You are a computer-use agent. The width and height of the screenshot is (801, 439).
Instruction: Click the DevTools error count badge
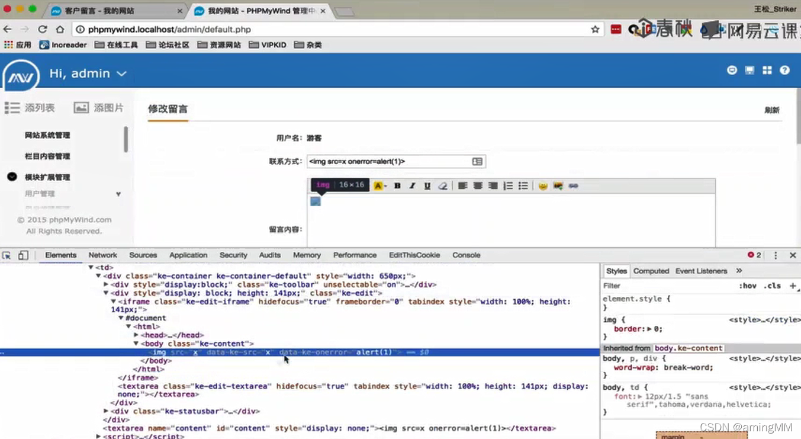click(x=754, y=255)
